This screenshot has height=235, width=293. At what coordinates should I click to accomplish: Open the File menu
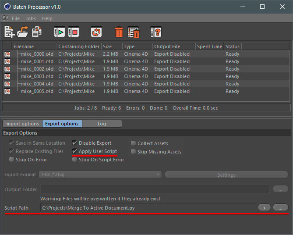16,18
